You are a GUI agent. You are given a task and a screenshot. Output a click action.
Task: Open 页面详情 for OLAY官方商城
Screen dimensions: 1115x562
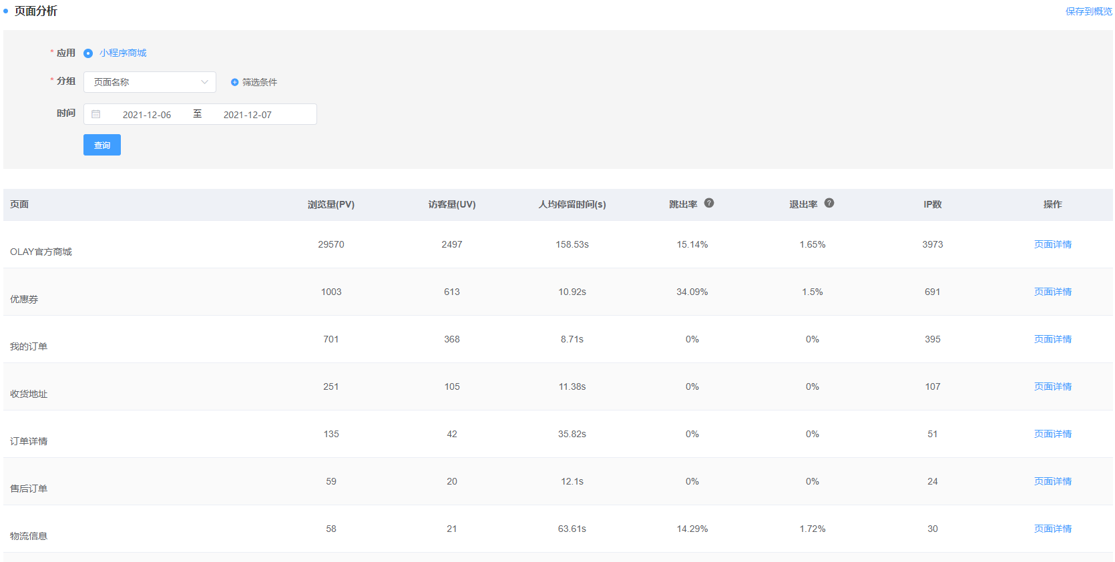coord(1052,244)
